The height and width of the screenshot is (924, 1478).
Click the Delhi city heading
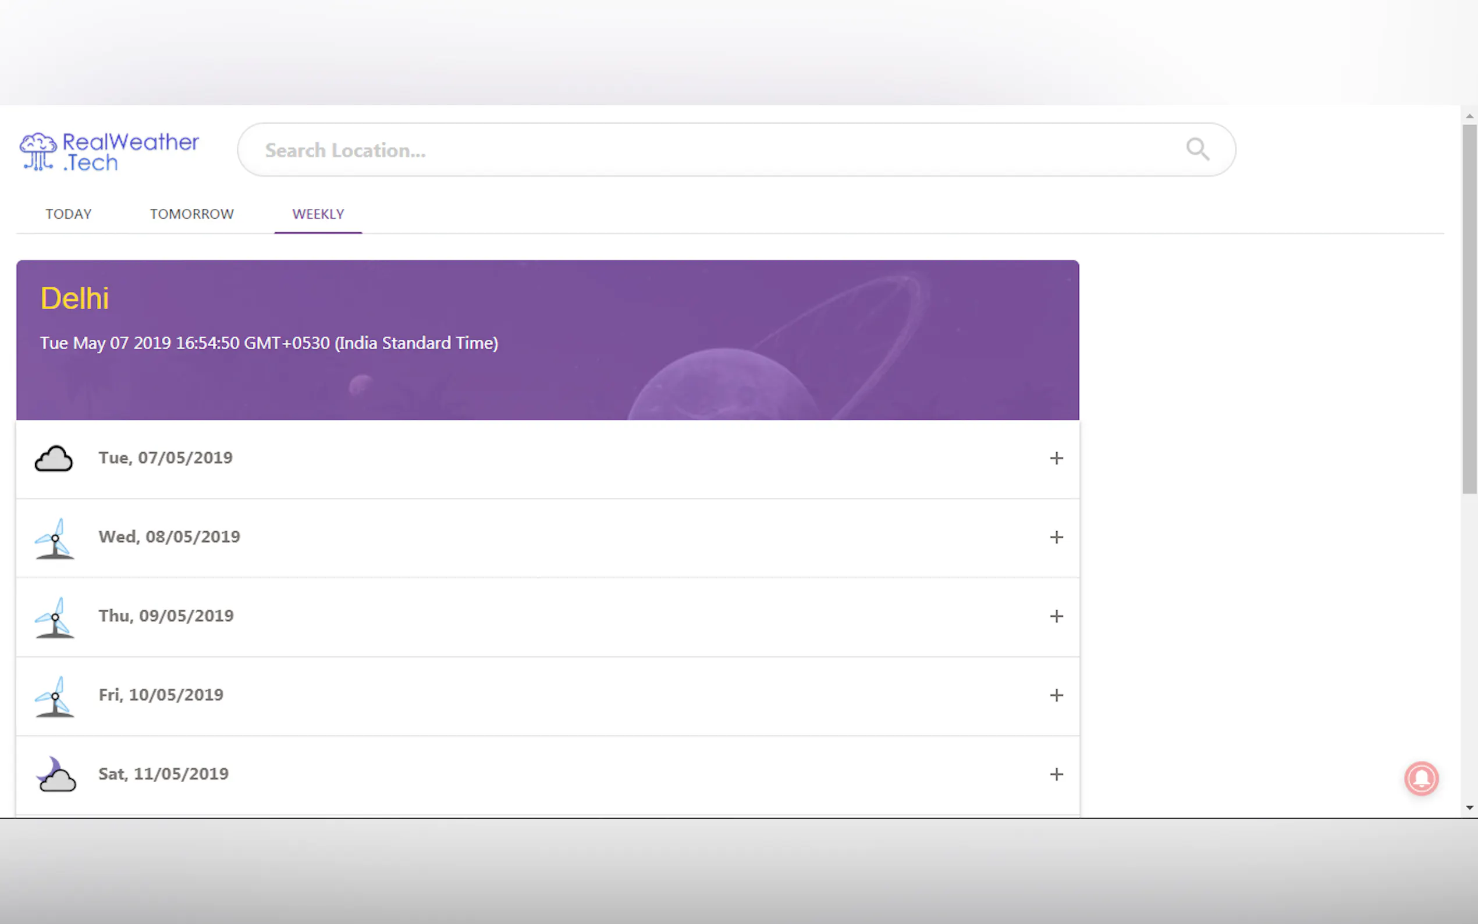[x=74, y=299]
